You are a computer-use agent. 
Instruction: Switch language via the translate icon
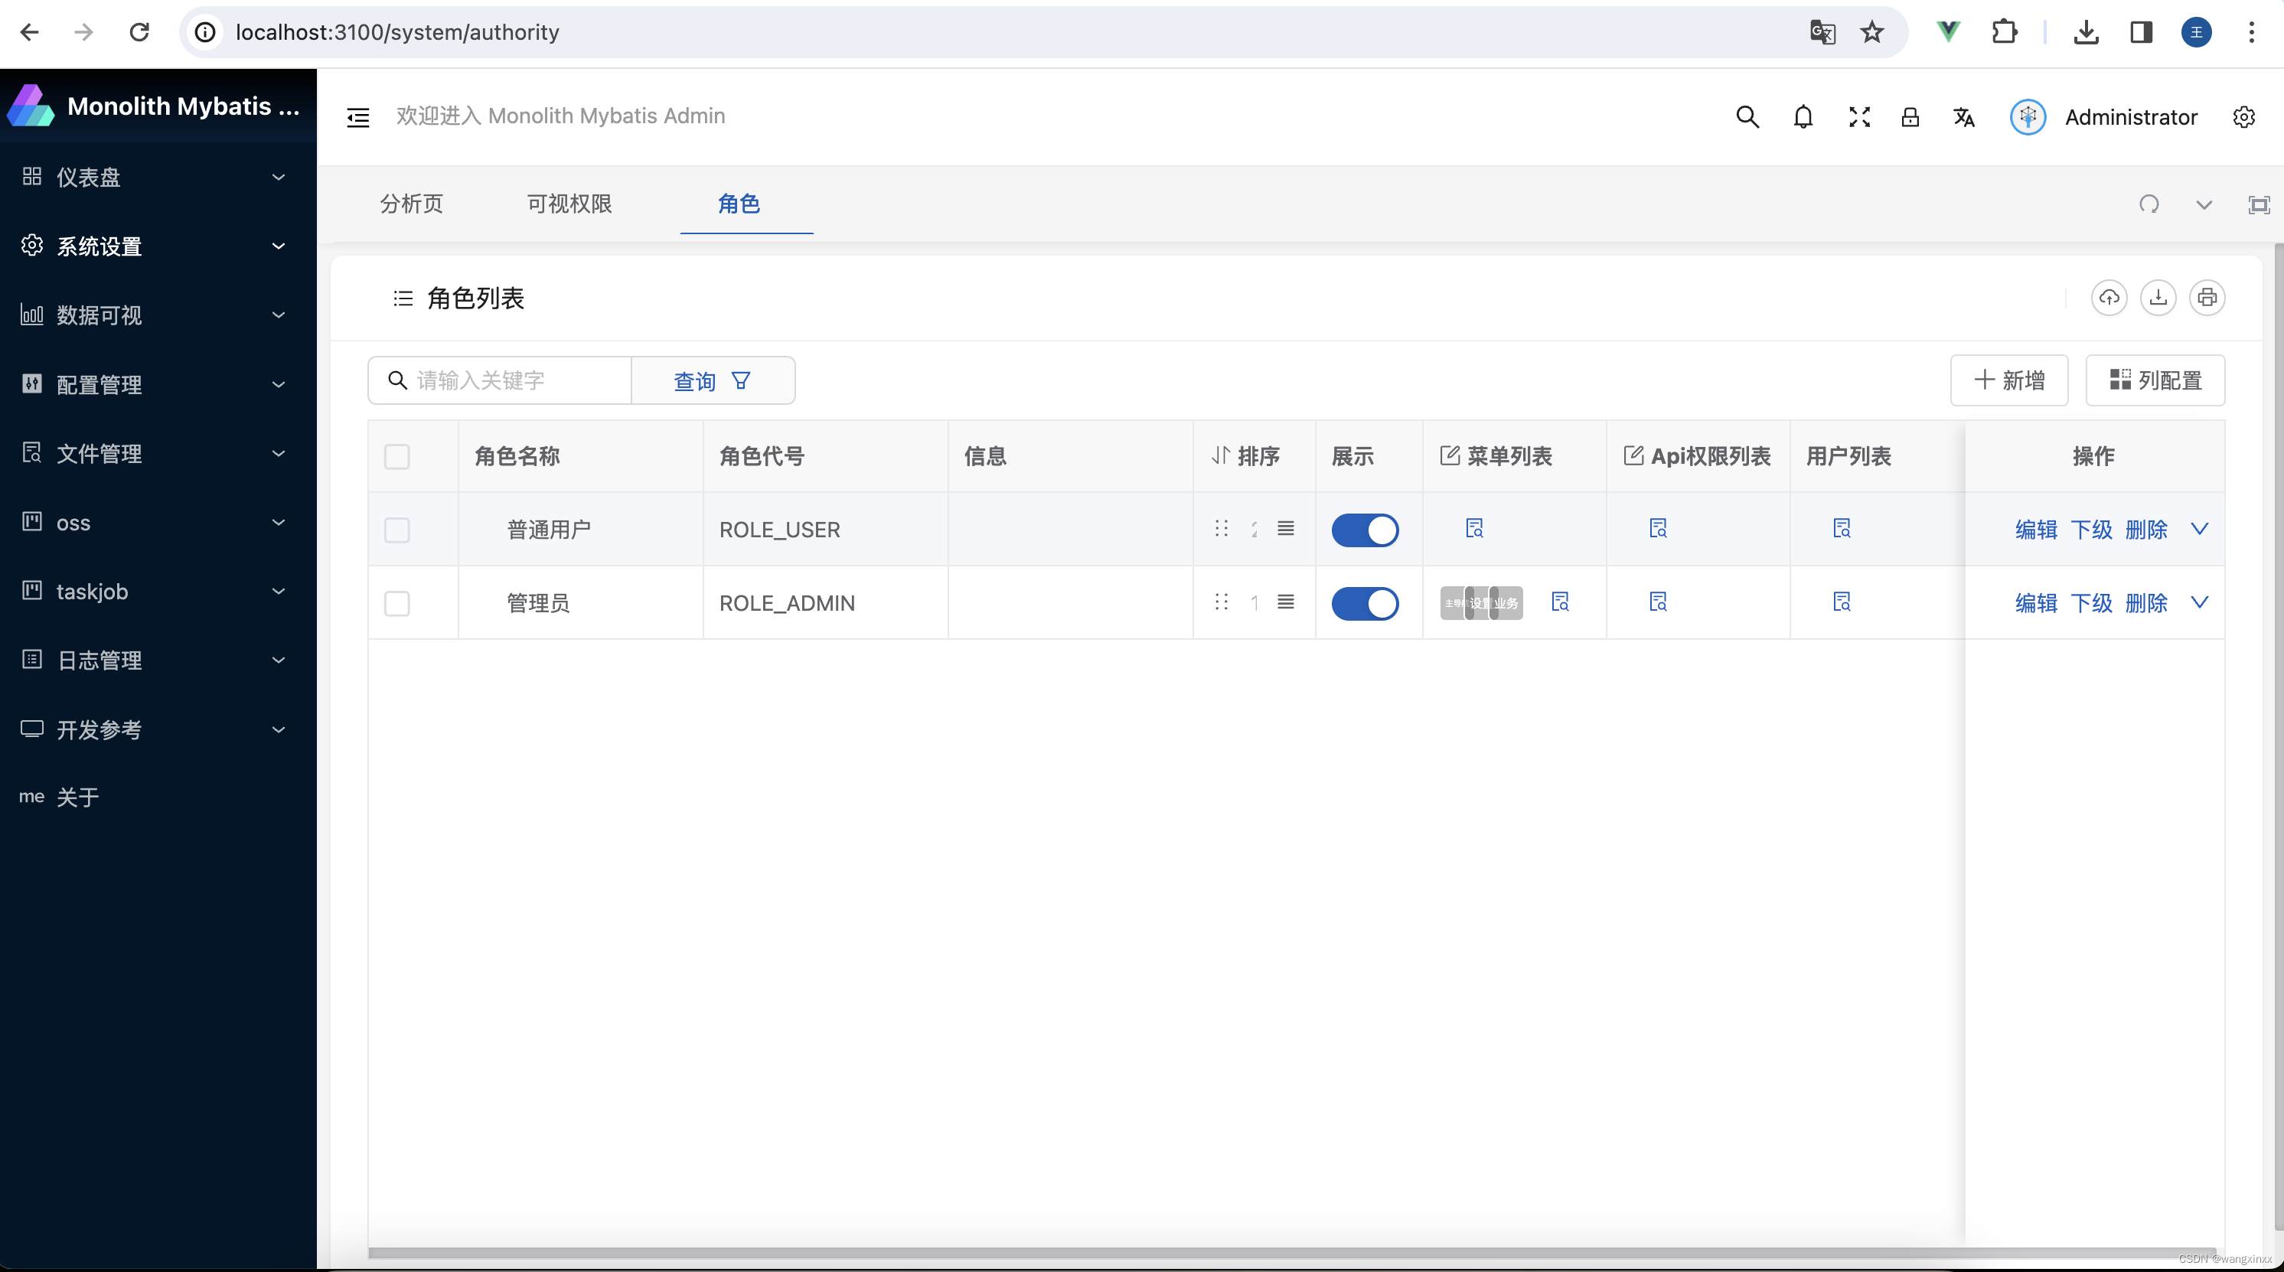(1964, 116)
